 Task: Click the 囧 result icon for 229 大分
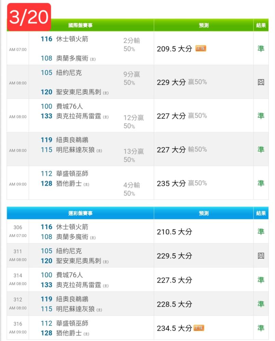tap(261, 82)
